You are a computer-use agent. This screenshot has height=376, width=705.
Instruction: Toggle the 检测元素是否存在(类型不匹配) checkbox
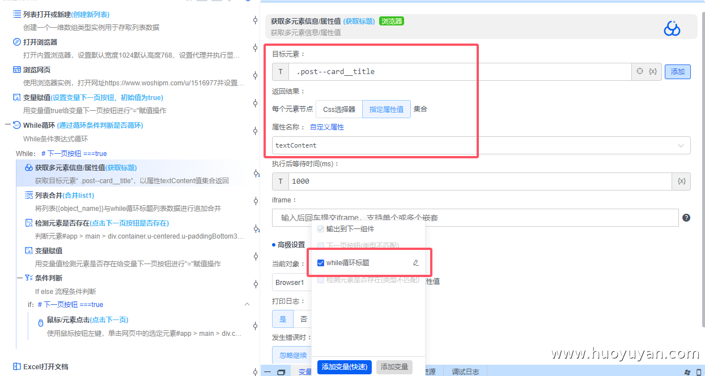point(321,280)
